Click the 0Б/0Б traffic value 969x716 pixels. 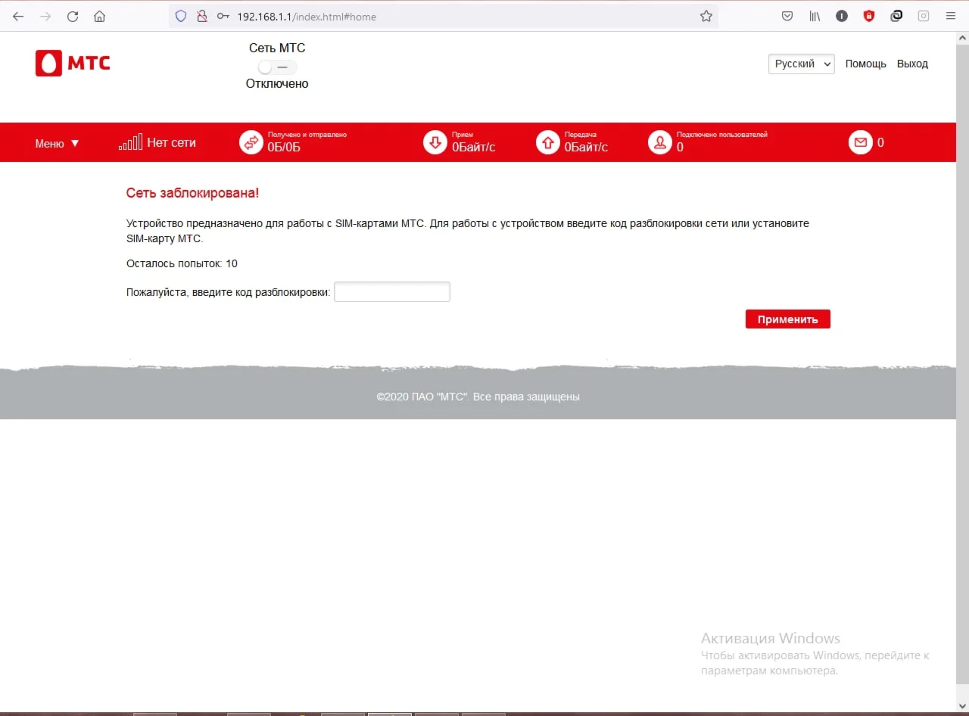click(284, 147)
